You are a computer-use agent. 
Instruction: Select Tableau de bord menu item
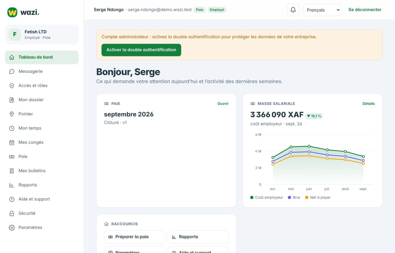click(x=42, y=57)
